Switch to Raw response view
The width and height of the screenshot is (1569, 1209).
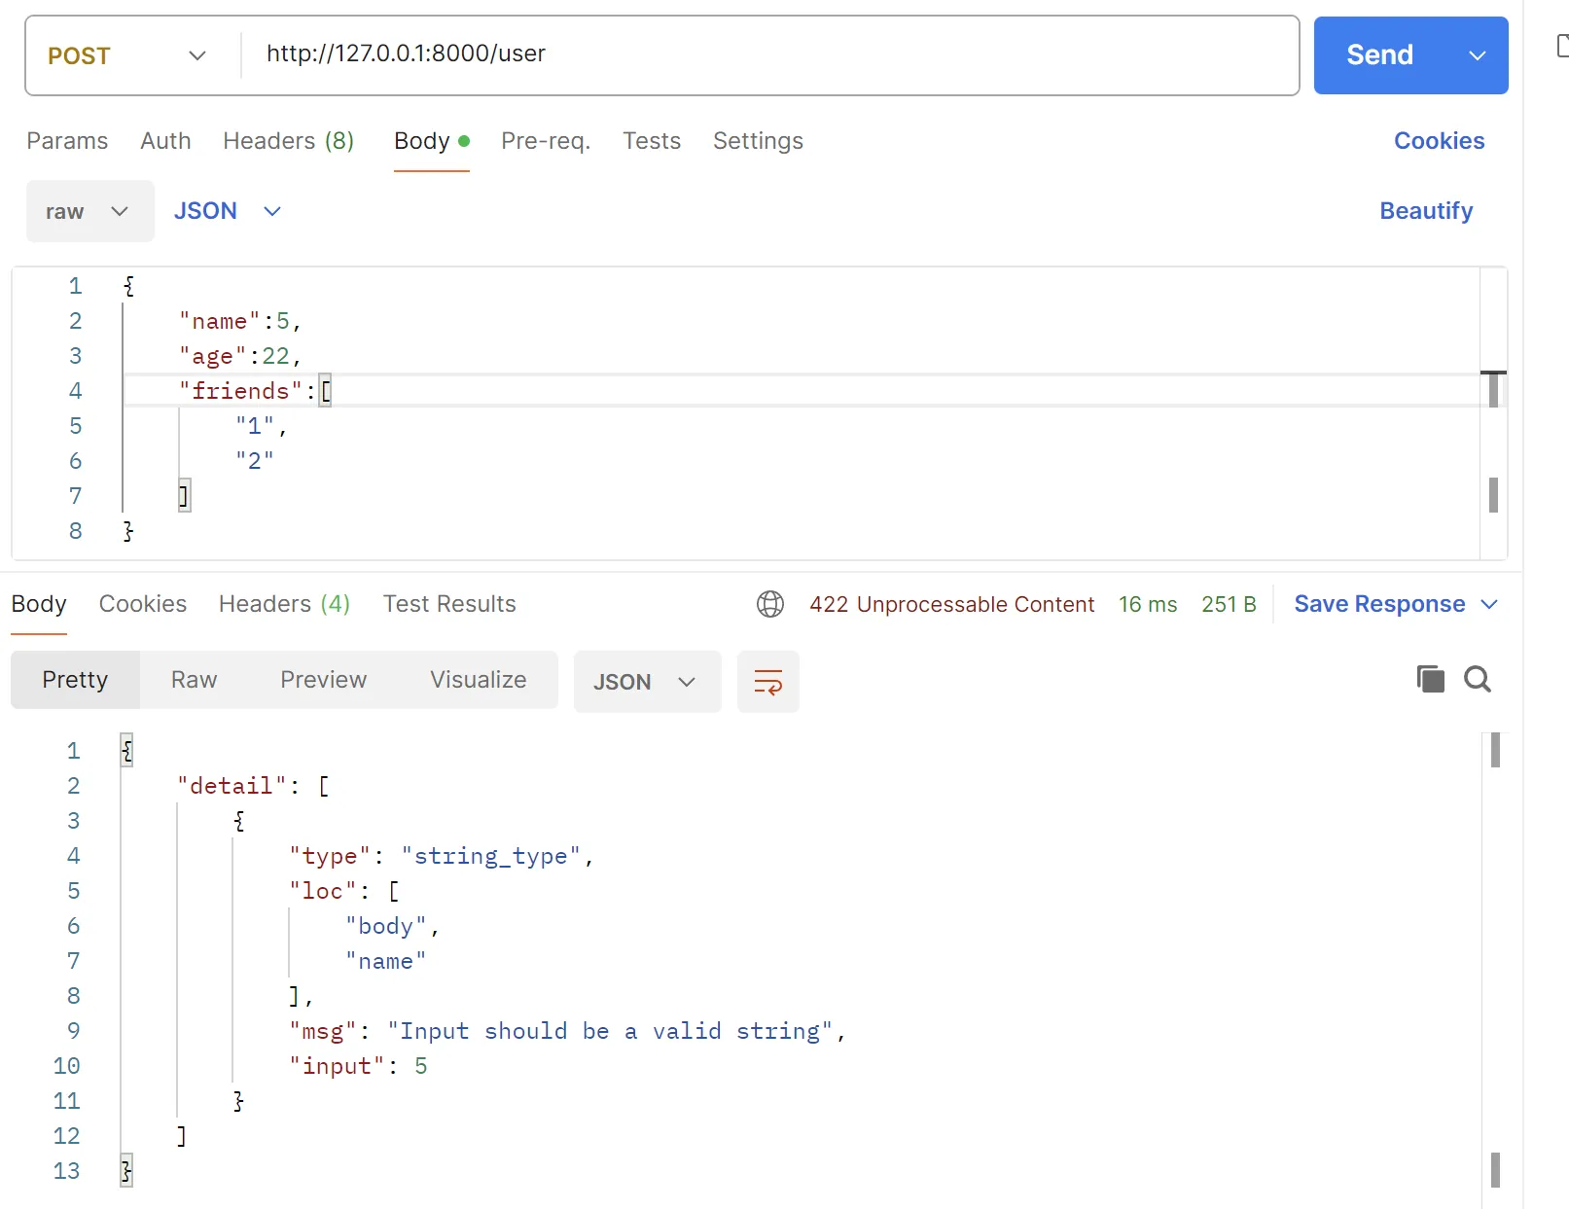point(194,680)
